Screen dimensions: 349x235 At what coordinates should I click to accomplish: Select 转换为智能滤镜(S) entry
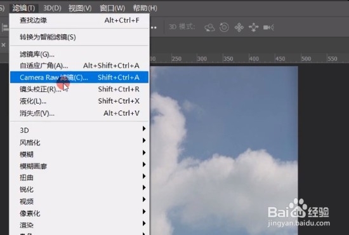[79, 37]
